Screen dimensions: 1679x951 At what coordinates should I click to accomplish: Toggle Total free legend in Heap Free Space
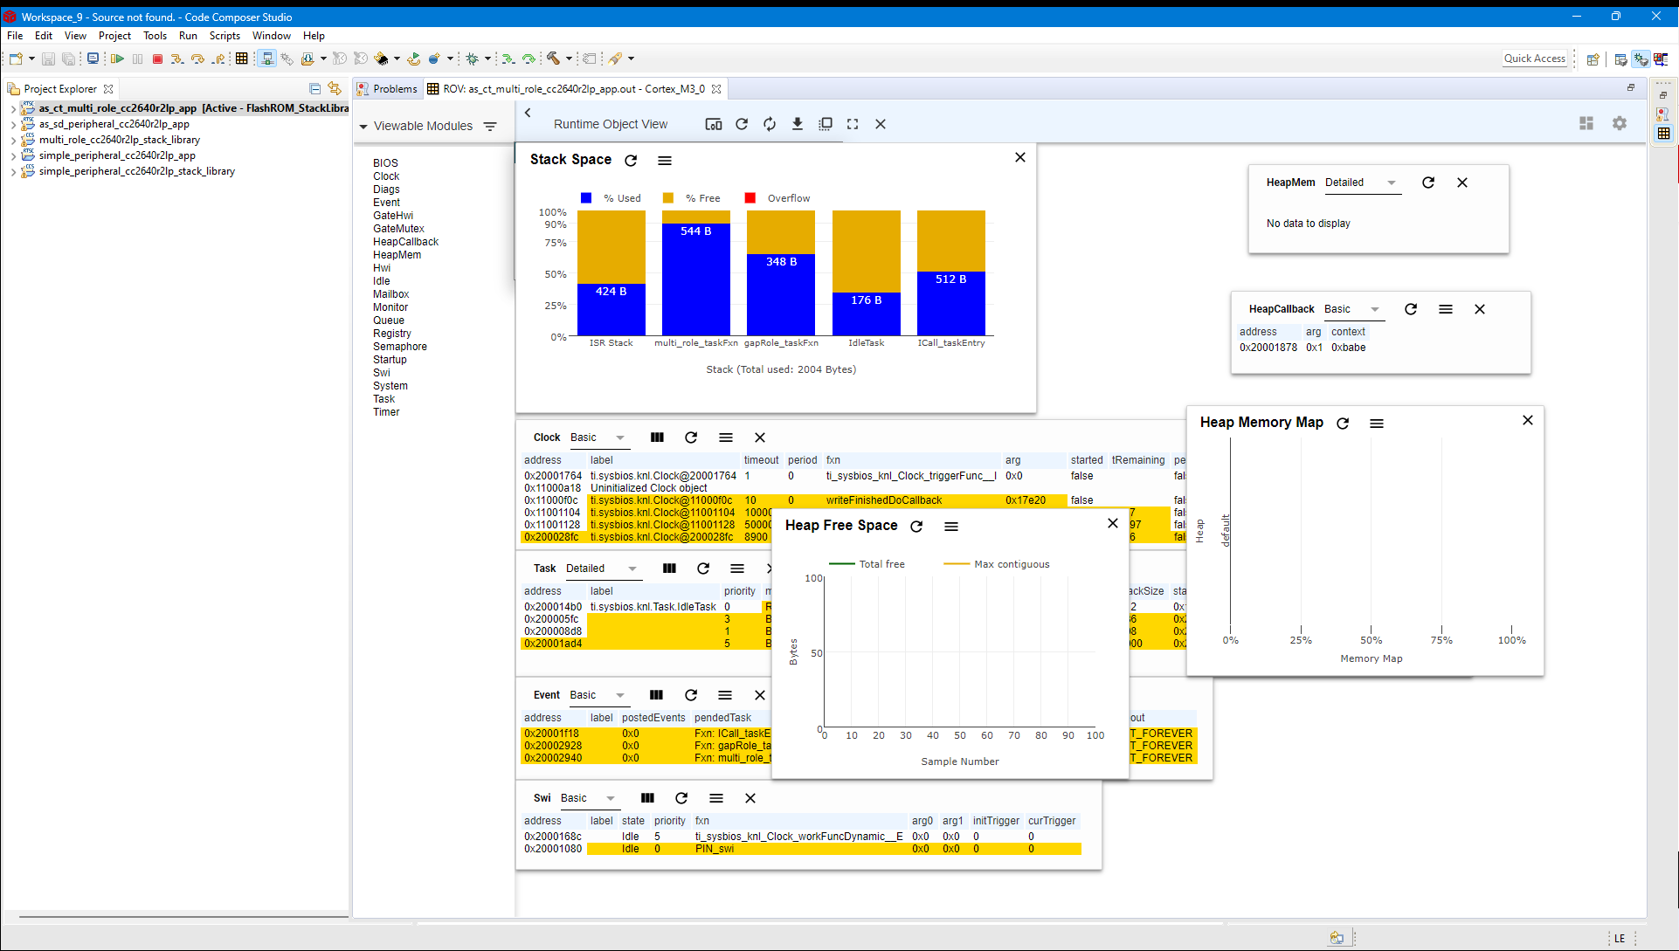[867, 564]
